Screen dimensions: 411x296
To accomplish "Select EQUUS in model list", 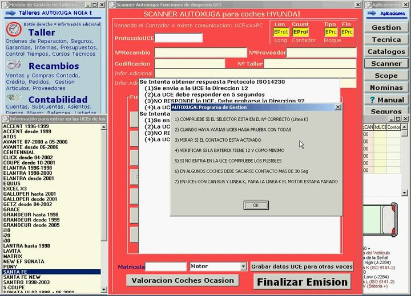I will point(51,183).
